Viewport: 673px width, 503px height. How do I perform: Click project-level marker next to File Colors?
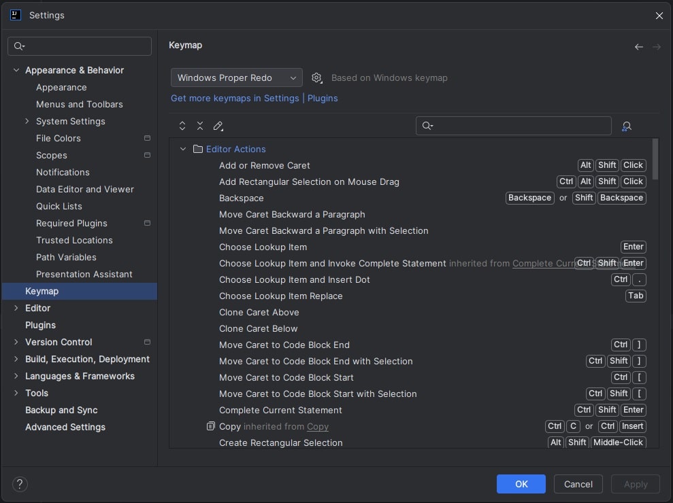tap(147, 138)
